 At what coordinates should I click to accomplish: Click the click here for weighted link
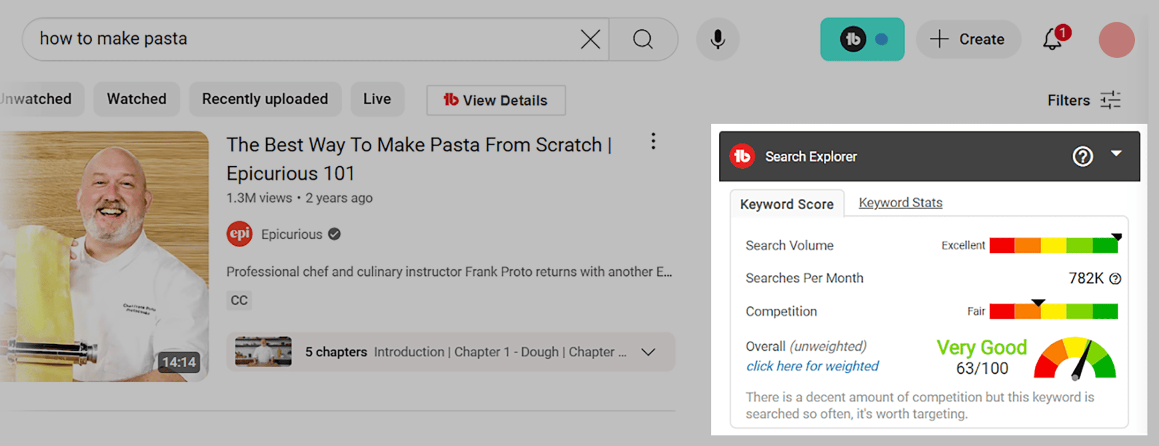click(x=813, y=366)
